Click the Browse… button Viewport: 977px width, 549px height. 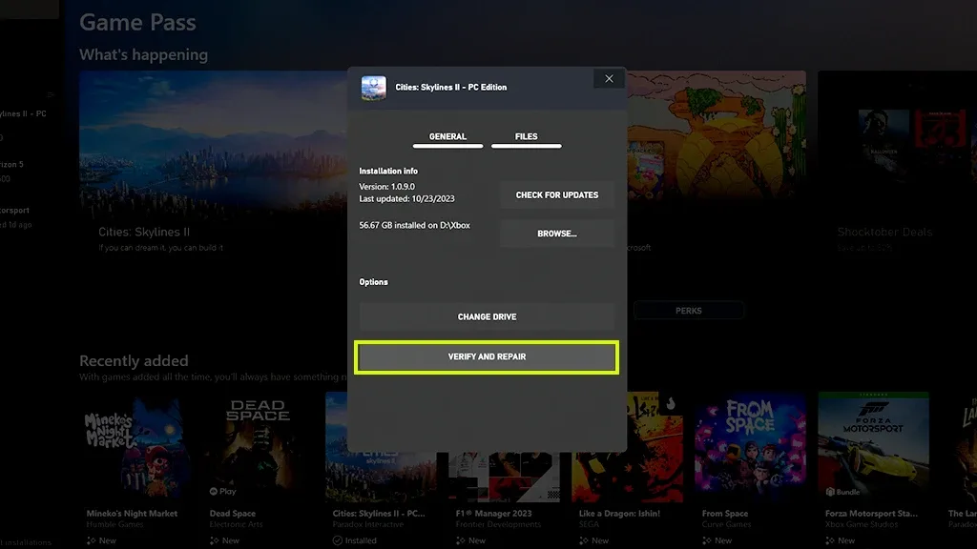pos(556,234)
